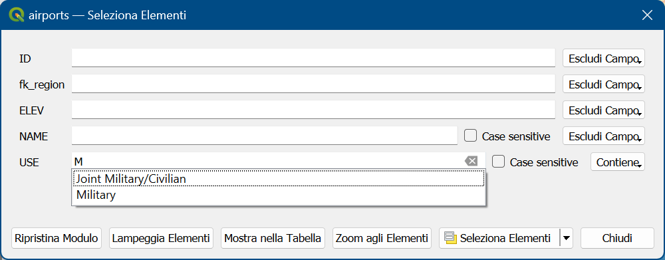Click Mostra nella Tabella button
This screenshot has width=665, height=260.
(x=273, y=238)
